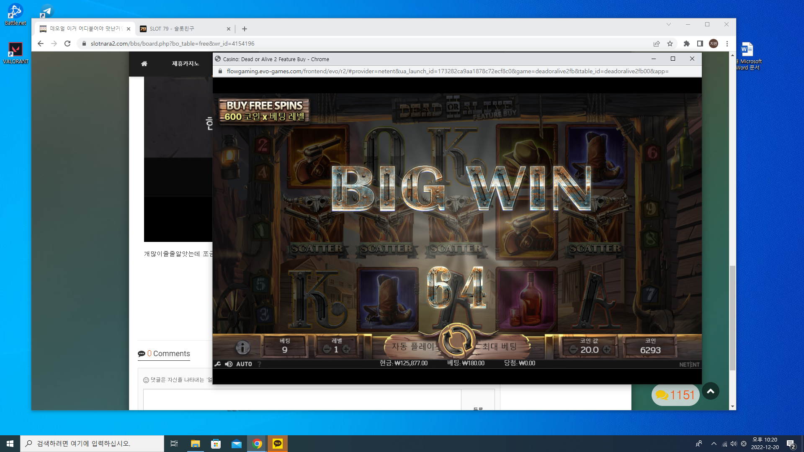Viewport: 804px width, 452px height.
Task: Share this page icon in address bar
Action: [x=657, y=44]
